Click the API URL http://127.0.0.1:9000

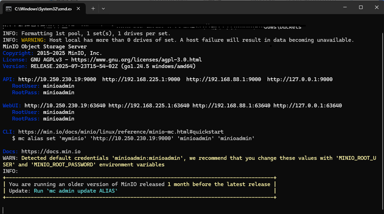tap(300, 79)
